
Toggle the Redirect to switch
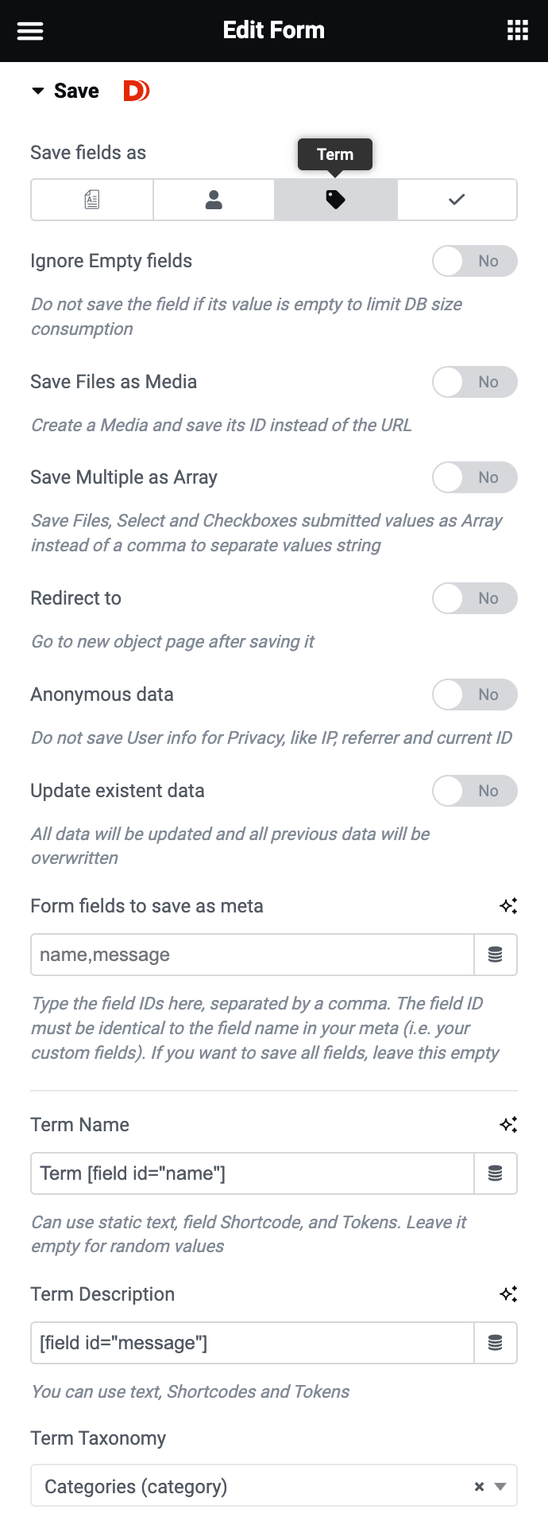474,598
